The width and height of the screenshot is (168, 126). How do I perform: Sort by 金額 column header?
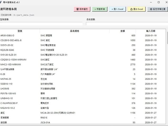(x=123, y=31)
